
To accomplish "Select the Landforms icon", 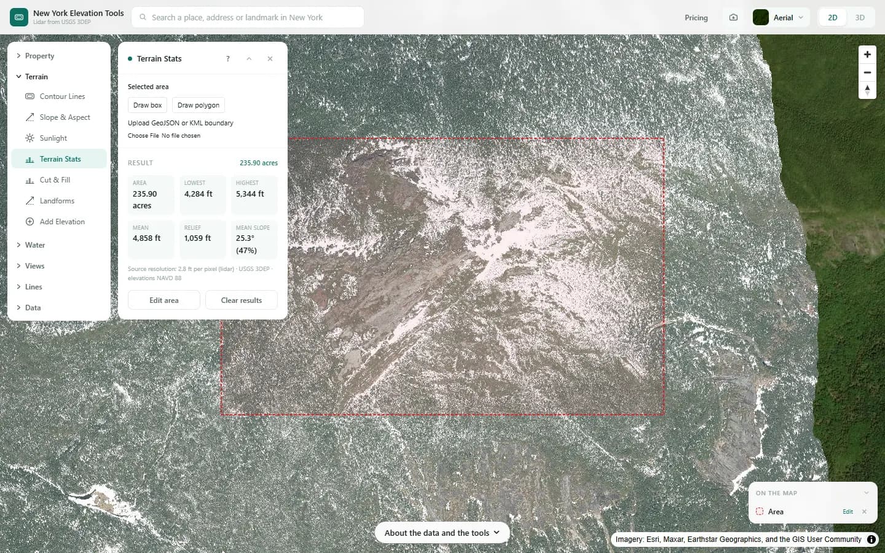I will coord(29,201).
